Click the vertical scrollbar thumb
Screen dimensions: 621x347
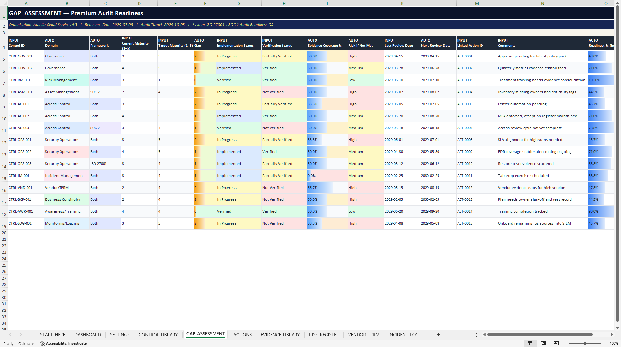(618, 164)
